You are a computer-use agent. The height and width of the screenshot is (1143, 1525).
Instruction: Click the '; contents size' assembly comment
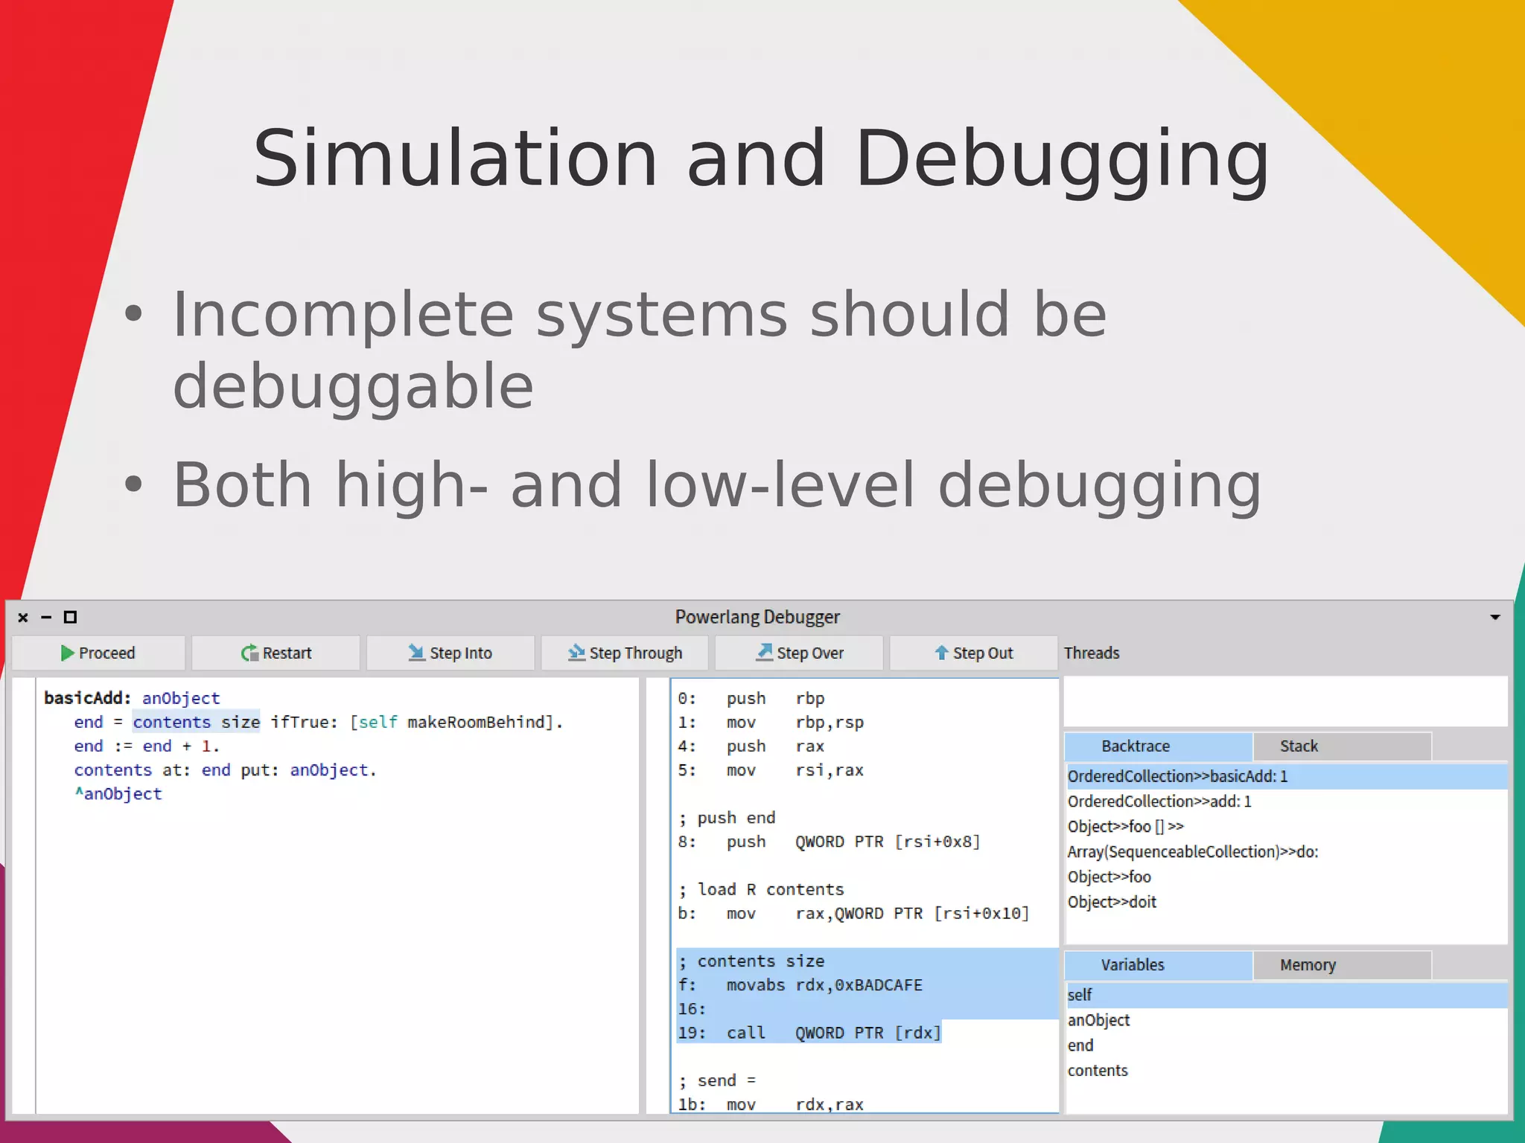751,961
